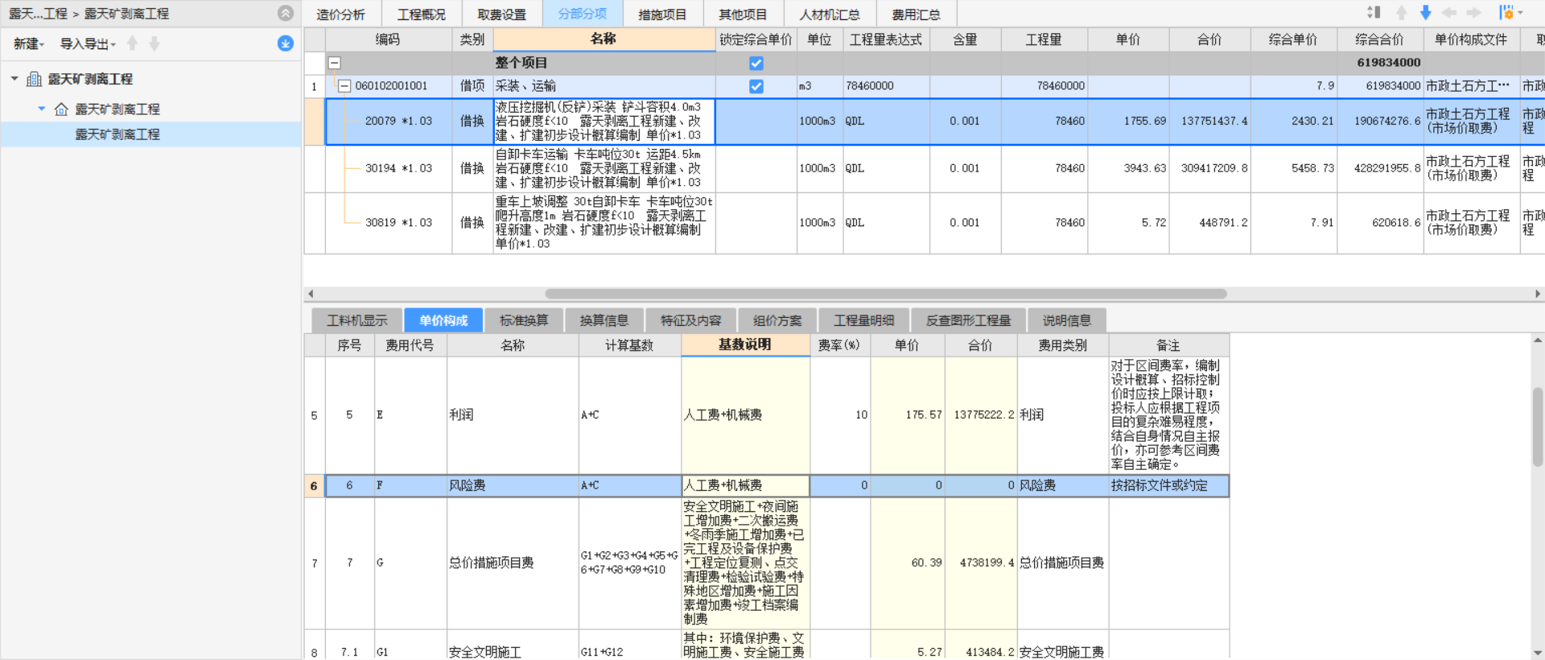Open the 特征及内容 bottom tab
The height and width of the screenshot is (660, 1545).
tap(690, 320)
